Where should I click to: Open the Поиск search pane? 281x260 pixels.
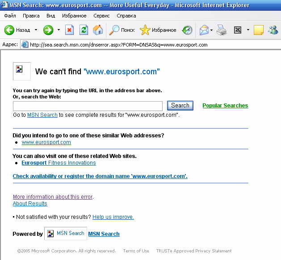pyautogui.click(x=122, y=30)
